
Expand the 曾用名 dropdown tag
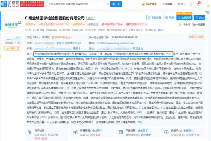[x=30, y=24]
